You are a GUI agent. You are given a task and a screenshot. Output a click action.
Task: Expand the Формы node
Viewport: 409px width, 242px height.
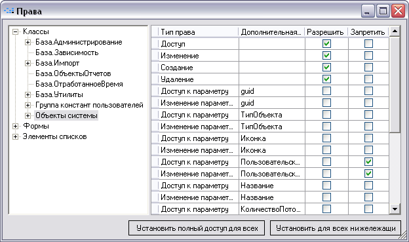pyautogui.click(x=15, y=127)
